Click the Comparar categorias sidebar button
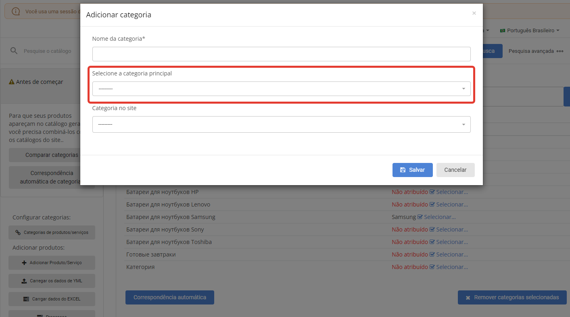The width and height of the screenshot is (570, 317). point(52,155)
